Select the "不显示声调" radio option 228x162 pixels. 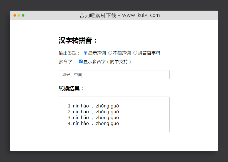pos(110,53)
